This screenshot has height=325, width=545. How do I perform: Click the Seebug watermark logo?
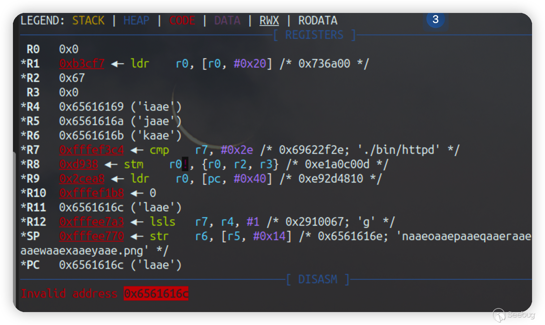(x=513, y=315)
